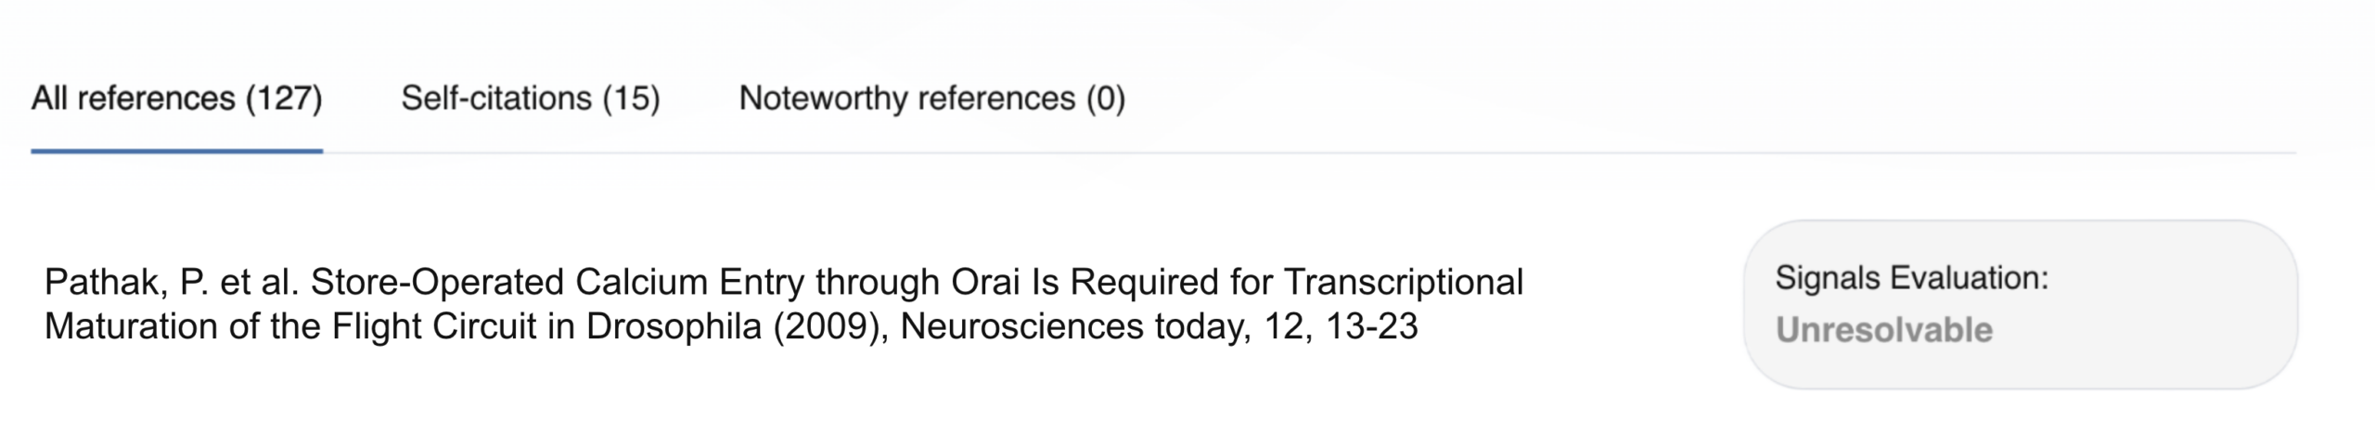Click "Maturation of the Flight Circuit" text
This screenshot has width=2375, height=445.
click(x=289, y=326)
